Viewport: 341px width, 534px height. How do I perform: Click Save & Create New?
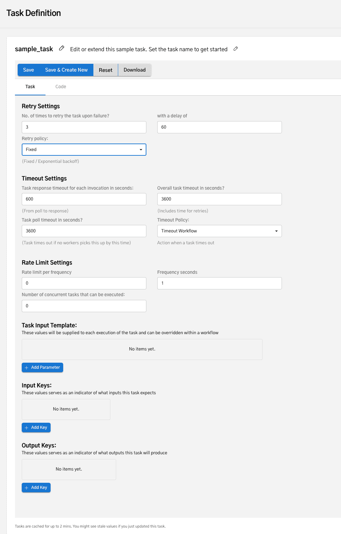pyautogui.click(x=67, y=70)
